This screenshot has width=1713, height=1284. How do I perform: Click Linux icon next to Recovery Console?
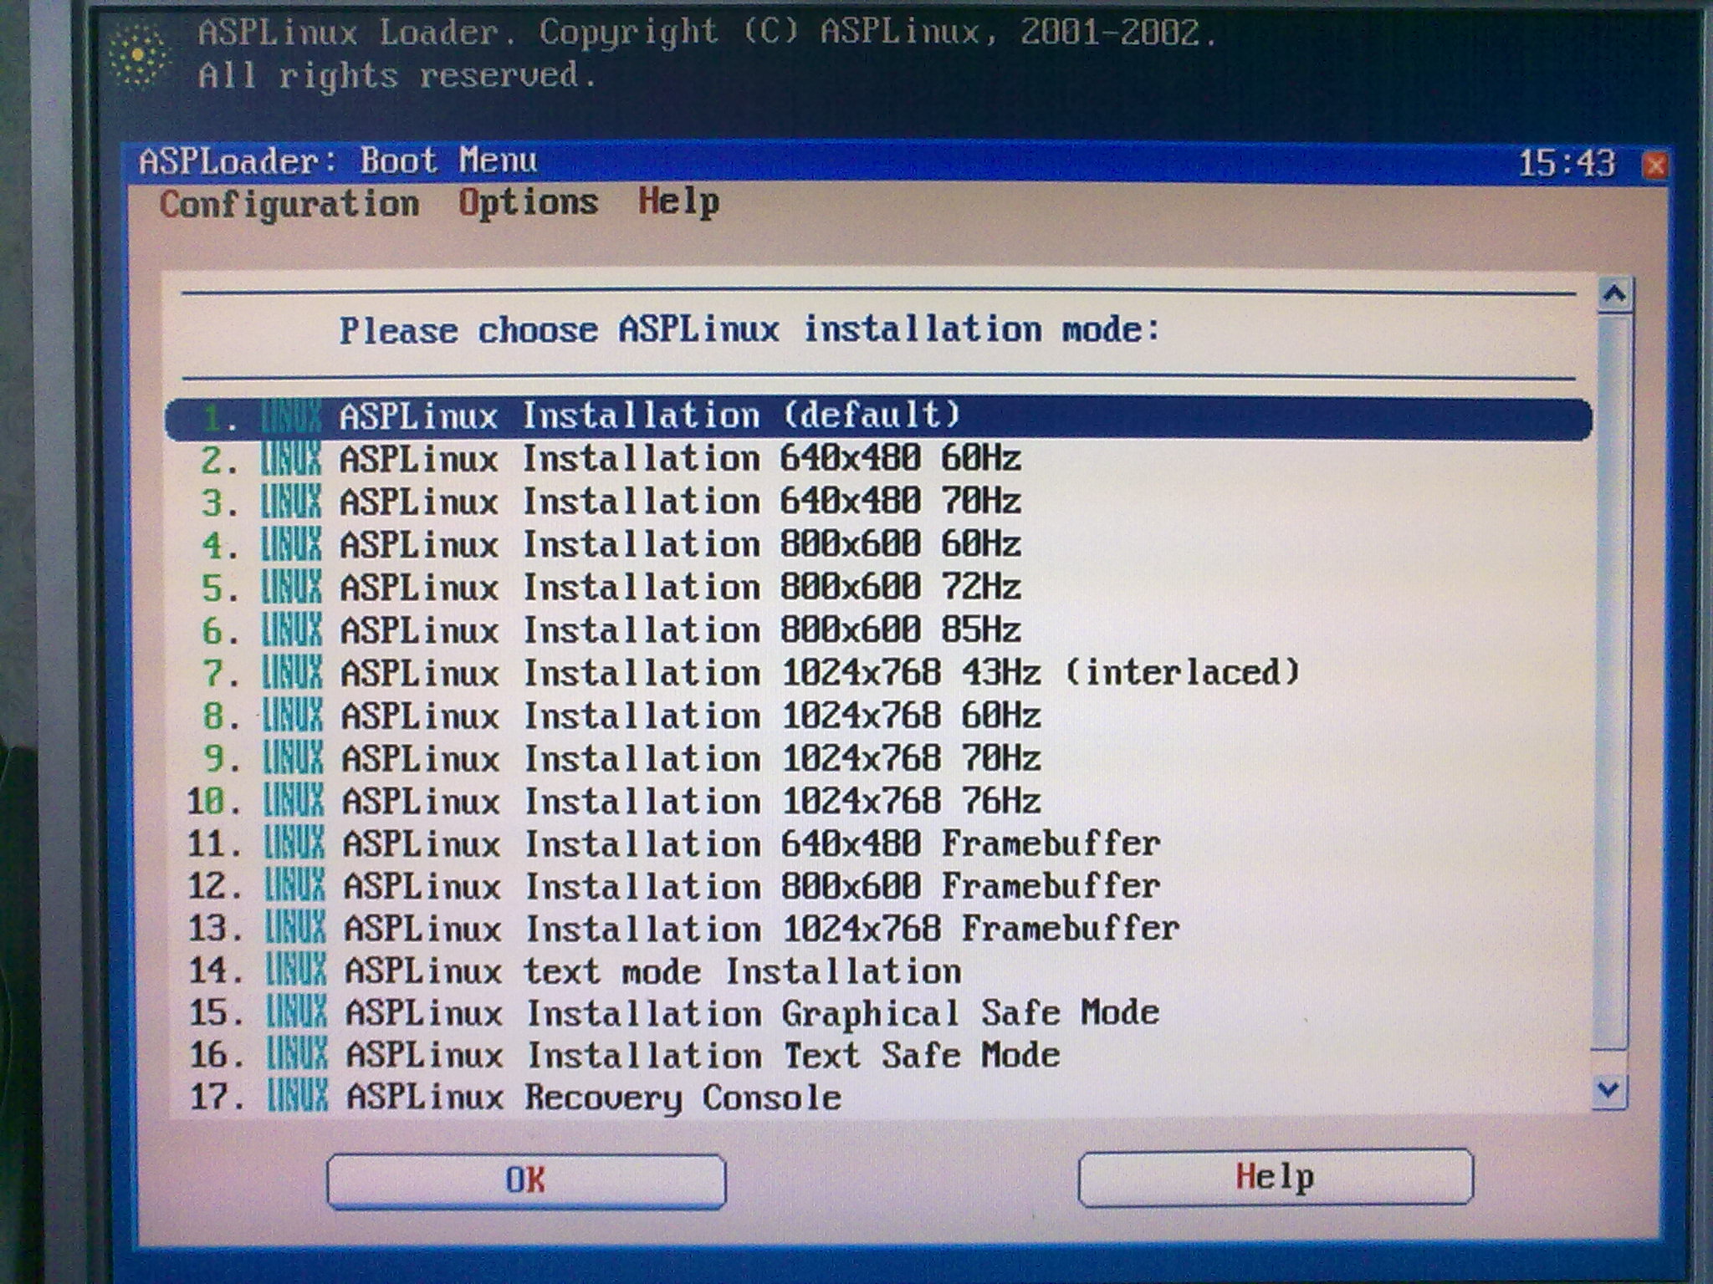click(x=297, y=1096)
